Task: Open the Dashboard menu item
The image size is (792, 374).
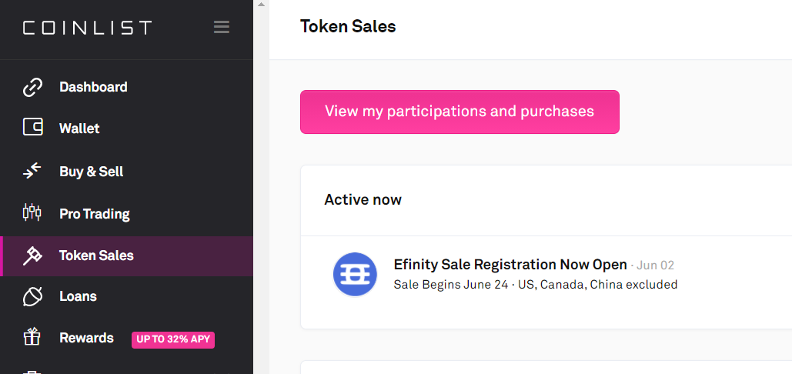Action: pos(93,88)
